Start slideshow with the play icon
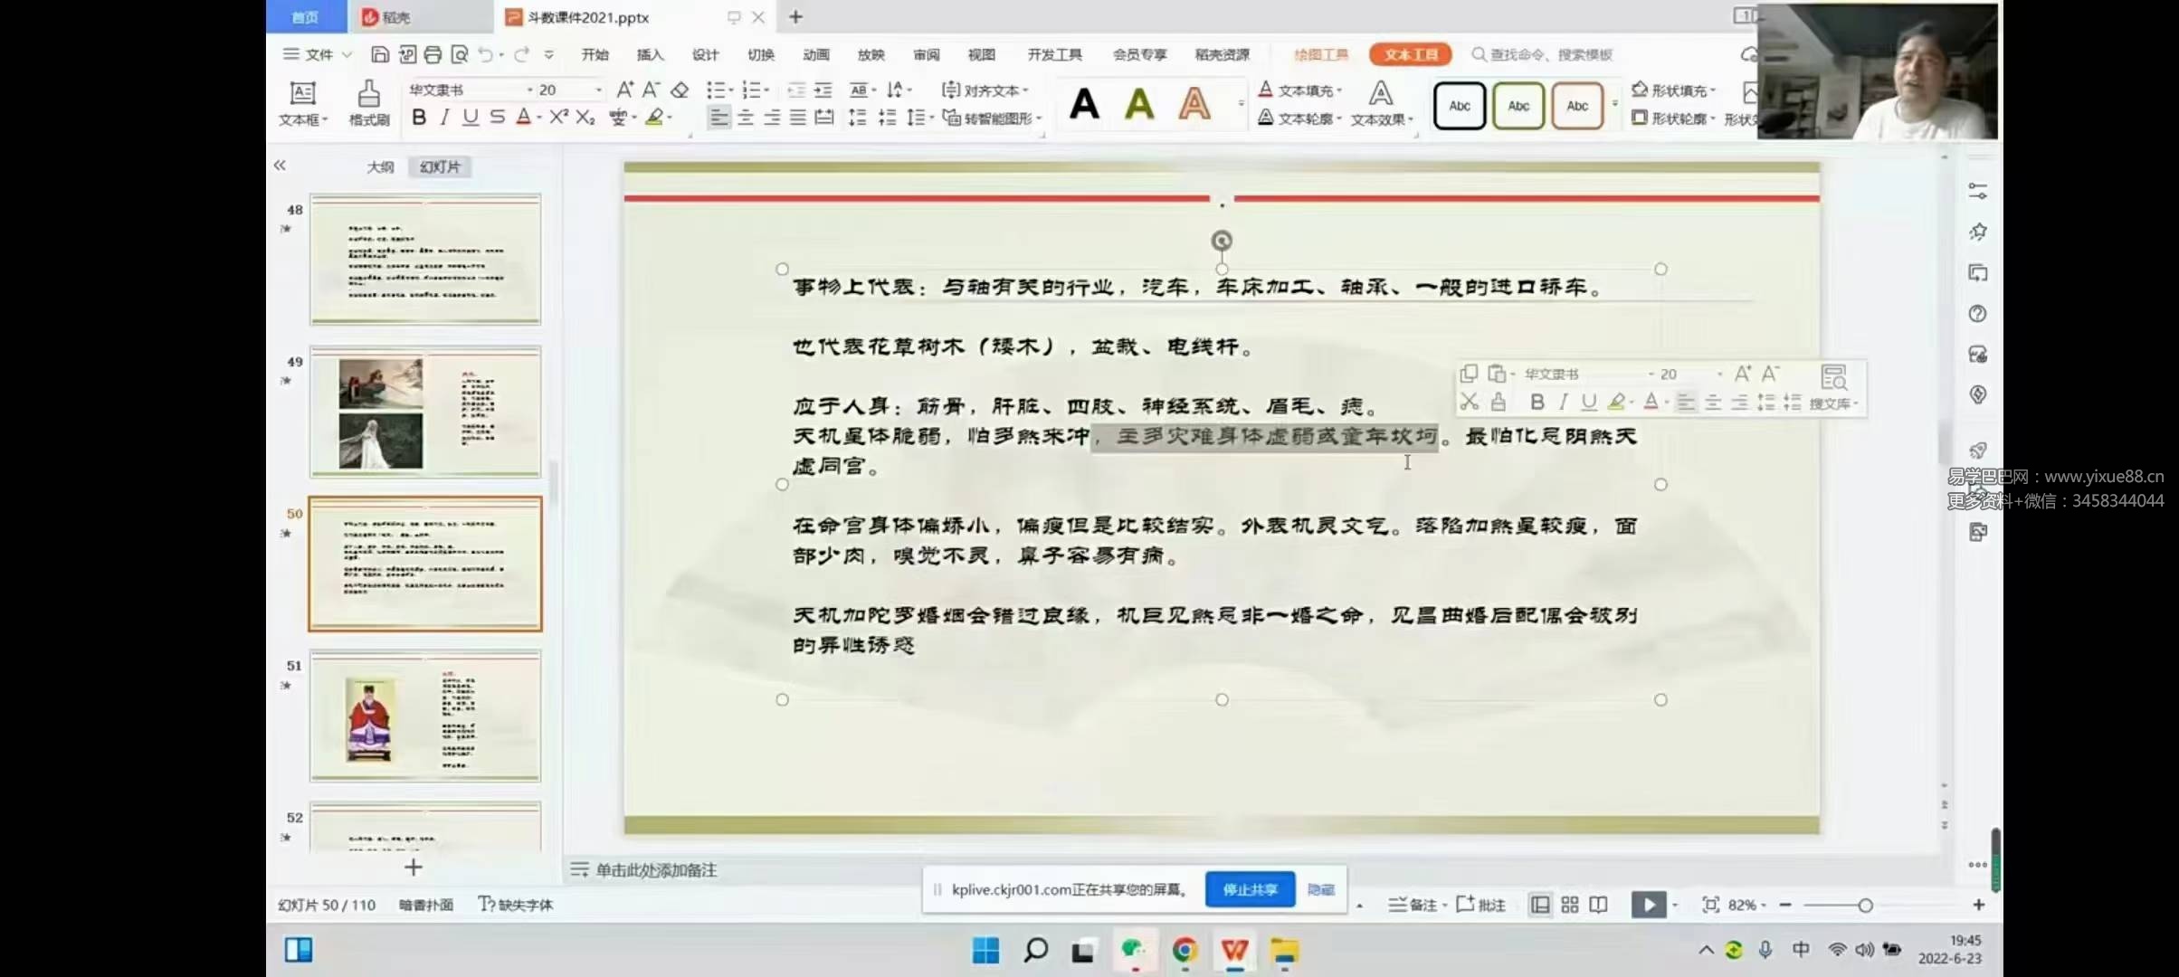Image resolution: width=2179 pixels, height=977 pixels. pyautogui.click(x=1649, y=904)
